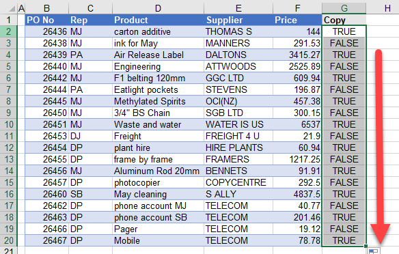Screen dimensions: 399x254
Task: Select the photocopier product cell
Action: pos(158,182)
